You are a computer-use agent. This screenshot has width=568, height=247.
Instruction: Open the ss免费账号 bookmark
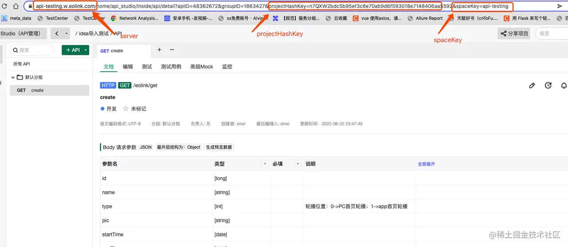point(243,18)
